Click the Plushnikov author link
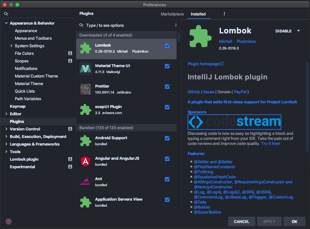Viewport: 310px width, 229px height. (246, 41)
